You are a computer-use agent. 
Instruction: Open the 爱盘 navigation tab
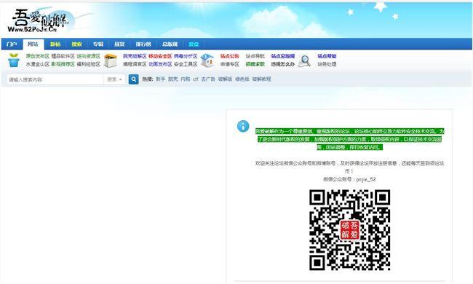point(194,44)
